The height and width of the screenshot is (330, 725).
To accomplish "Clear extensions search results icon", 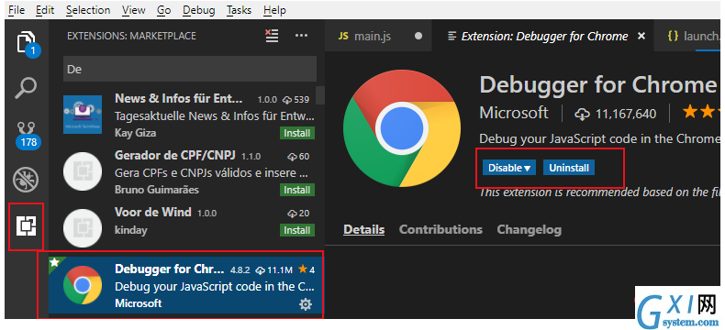I will [272, 36].
